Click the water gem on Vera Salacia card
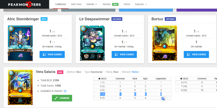Image resolution: width=217 pixels, height=108 pixels. tap(20, 90)
